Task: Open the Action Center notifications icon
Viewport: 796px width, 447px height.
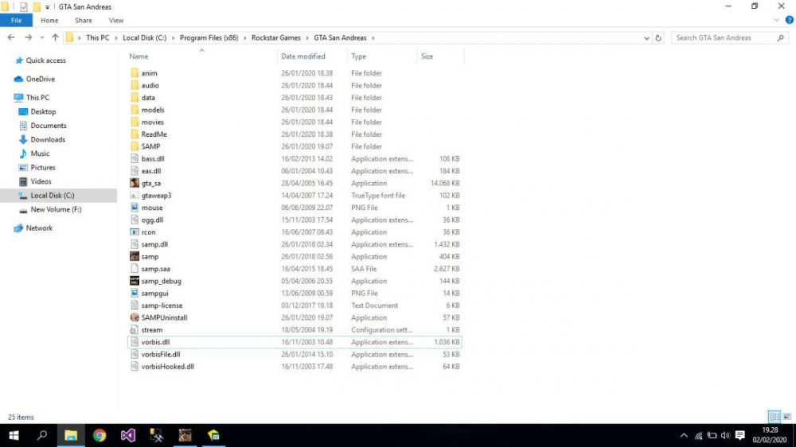Action: (740, 435)
